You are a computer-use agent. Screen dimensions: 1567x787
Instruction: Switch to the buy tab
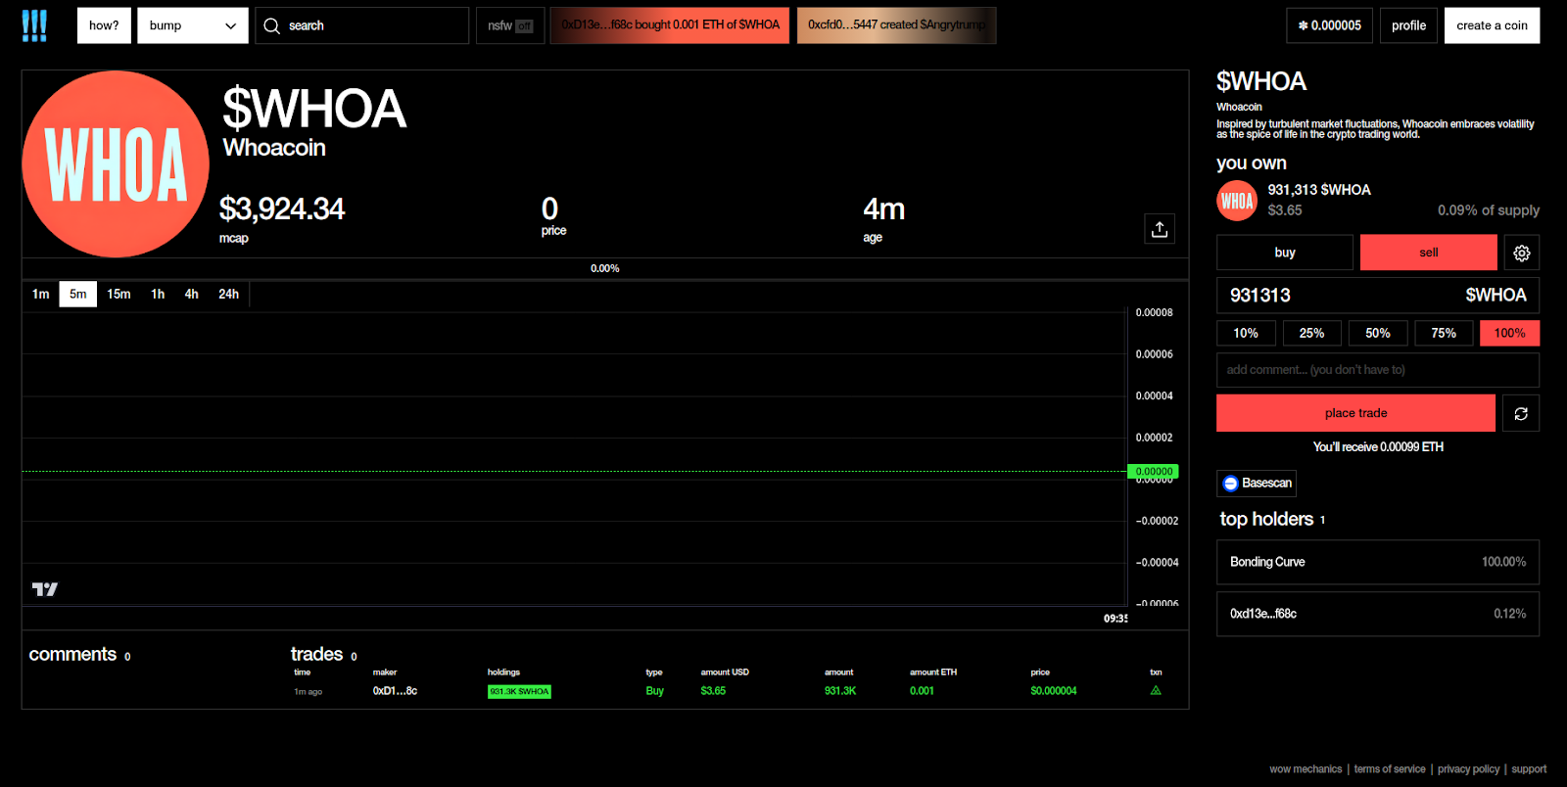pos(1285,253)
